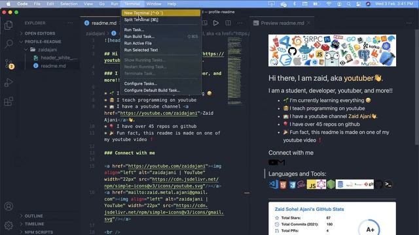The image size is (419, 235).
Task: Choose Configure Default Build Task... entry
Action: click(161, 90)
